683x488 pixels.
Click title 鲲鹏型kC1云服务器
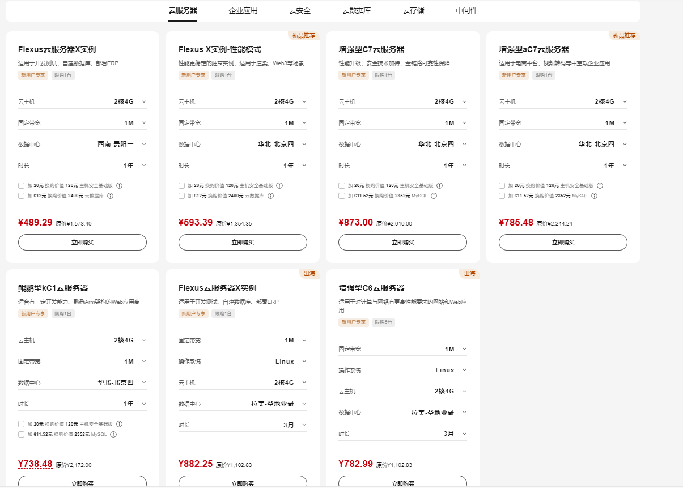pos(53,288)
